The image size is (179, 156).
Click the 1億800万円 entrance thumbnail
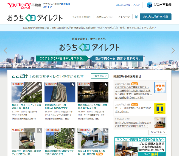point(93,138)
